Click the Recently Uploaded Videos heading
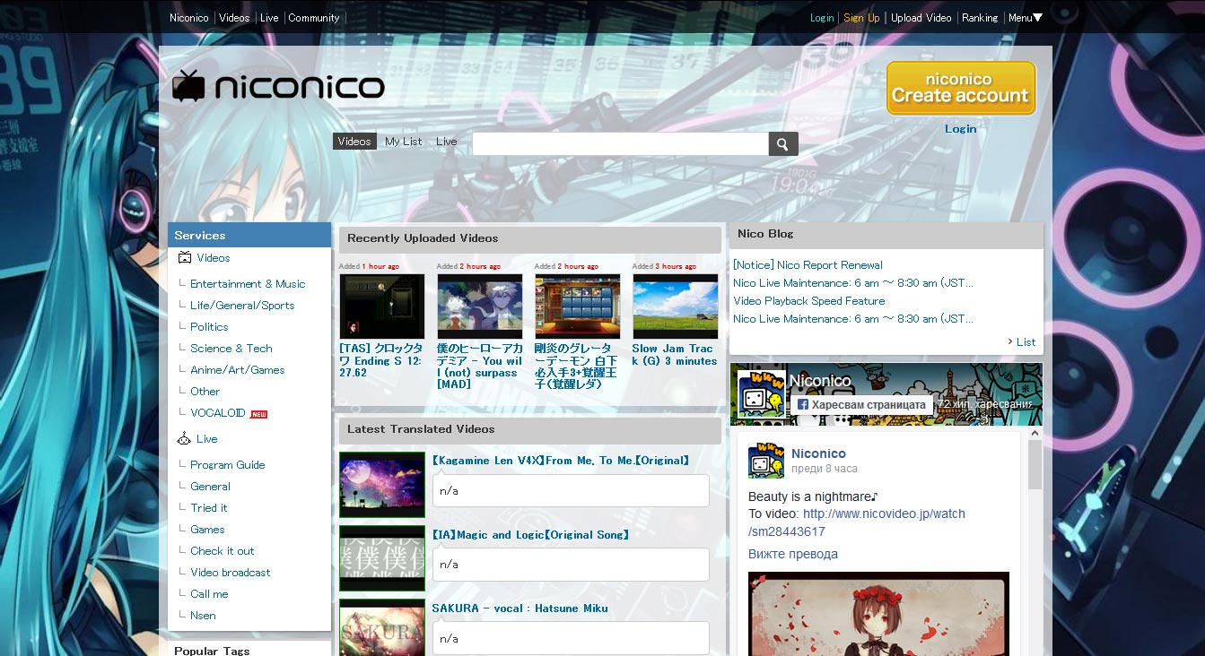 point(529,239)
